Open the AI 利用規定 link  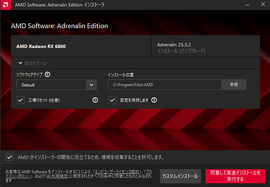point(57,176)
